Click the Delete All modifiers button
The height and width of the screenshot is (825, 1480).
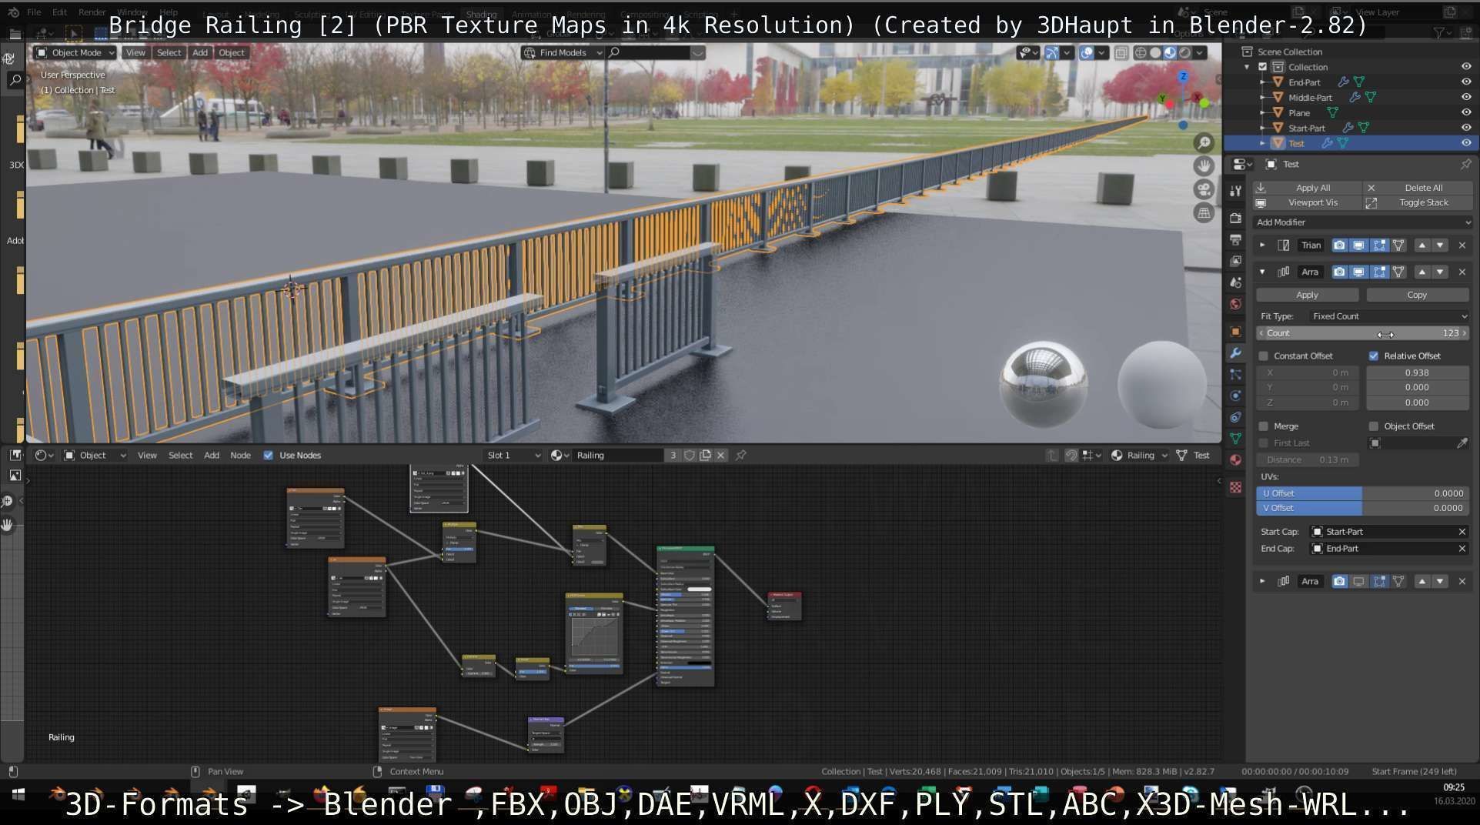1418,188
